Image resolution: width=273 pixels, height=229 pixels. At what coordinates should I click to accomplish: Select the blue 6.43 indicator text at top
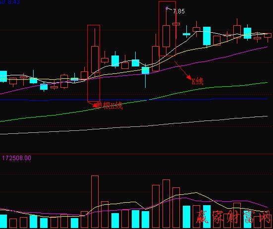pyautogui.click(x=10, y=2)
